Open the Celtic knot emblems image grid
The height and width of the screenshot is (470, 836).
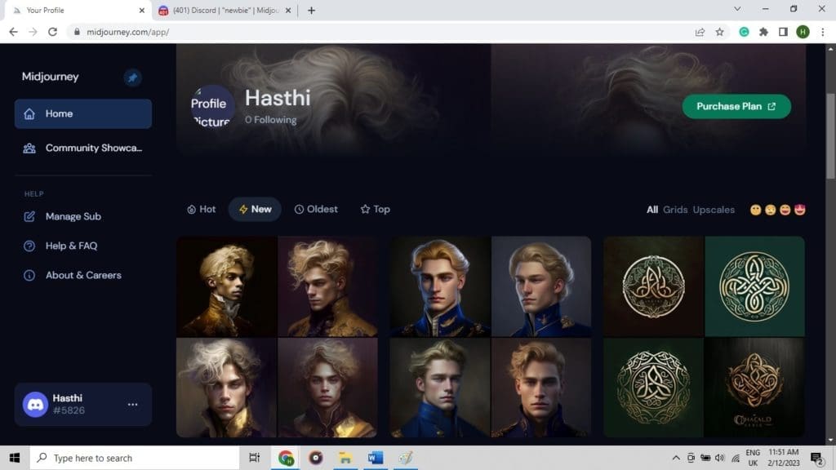coord(704,337)
